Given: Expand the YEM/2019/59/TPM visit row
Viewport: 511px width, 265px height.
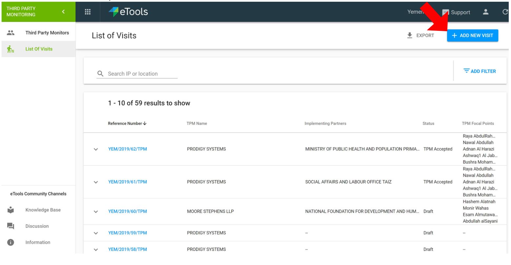Looking at the screenshot, I should pos(96,233).
